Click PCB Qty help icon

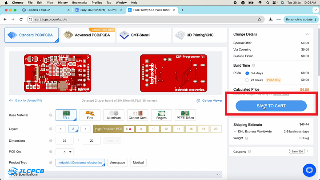[51, 152]
